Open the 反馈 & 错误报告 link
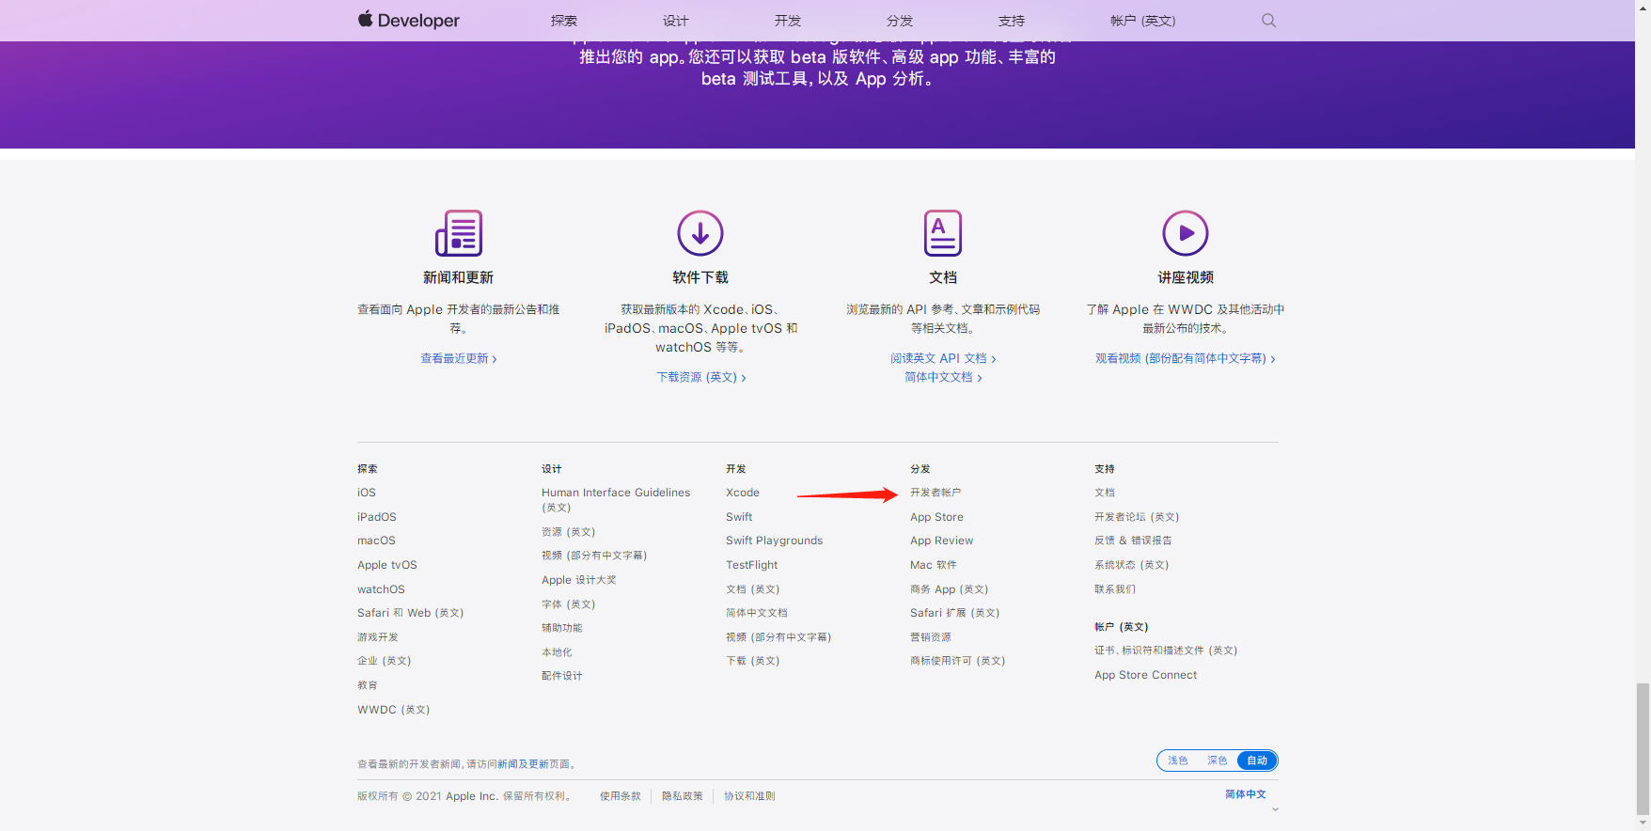The height and width of the screenshot is (831, 1651). click(x=1133, y=541)
